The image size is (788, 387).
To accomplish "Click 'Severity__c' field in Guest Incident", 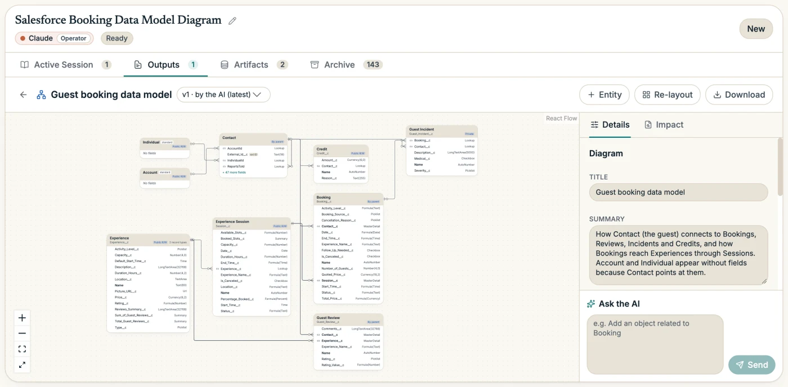I will pyautogui.click(x=442, y=170).
